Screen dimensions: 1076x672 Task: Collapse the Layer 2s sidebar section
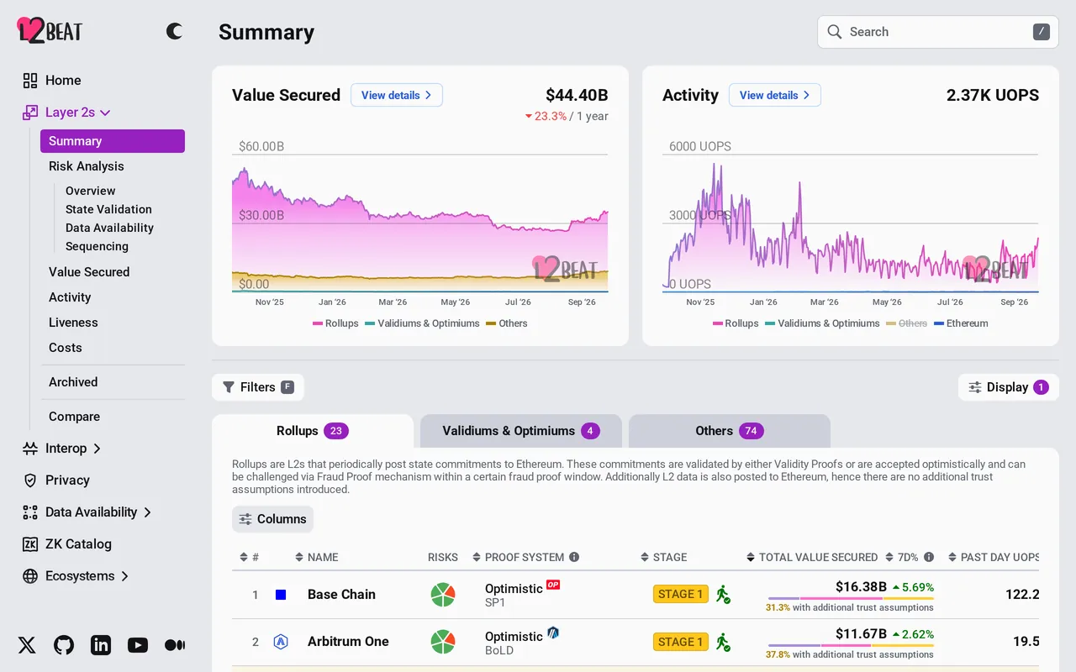click(x=105, y=113)
